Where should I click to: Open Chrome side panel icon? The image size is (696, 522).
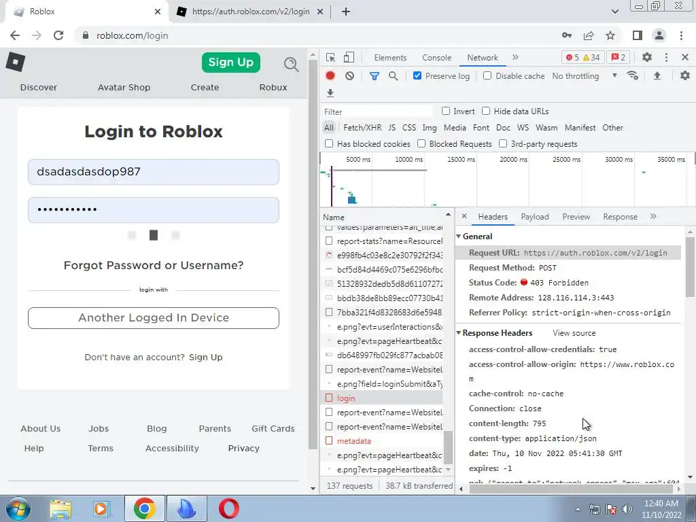638,35
